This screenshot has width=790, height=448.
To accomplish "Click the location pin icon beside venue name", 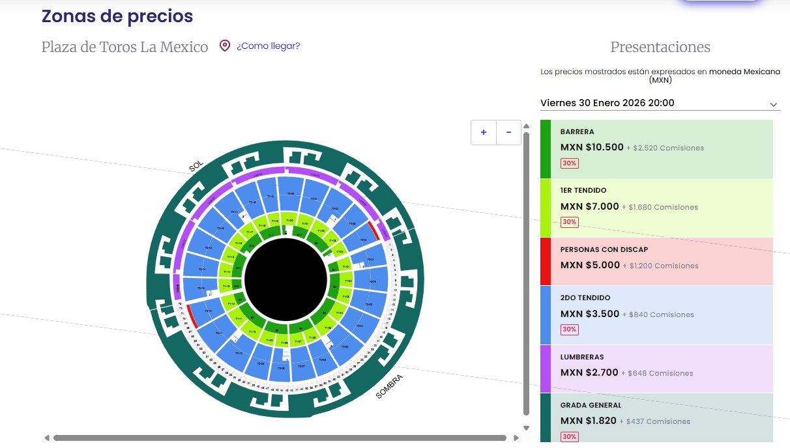I will tap(225, 46).
